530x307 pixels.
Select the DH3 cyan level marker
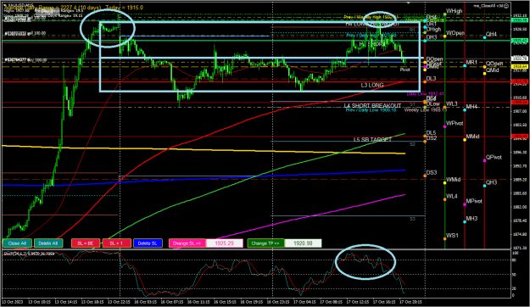click(425, 41)
